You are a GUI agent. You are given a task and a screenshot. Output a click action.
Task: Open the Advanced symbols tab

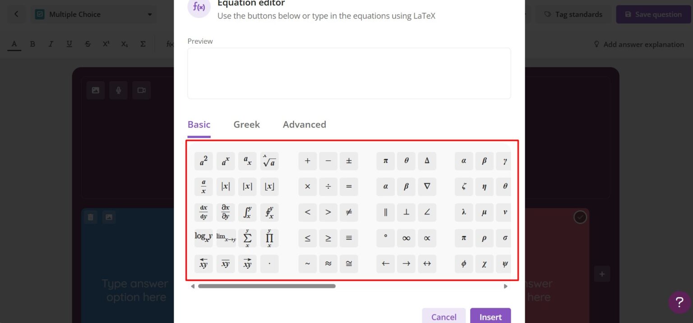[304, 125]
